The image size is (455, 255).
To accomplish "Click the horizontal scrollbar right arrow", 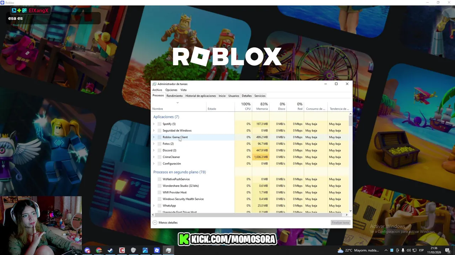I will tap(347, 215).
